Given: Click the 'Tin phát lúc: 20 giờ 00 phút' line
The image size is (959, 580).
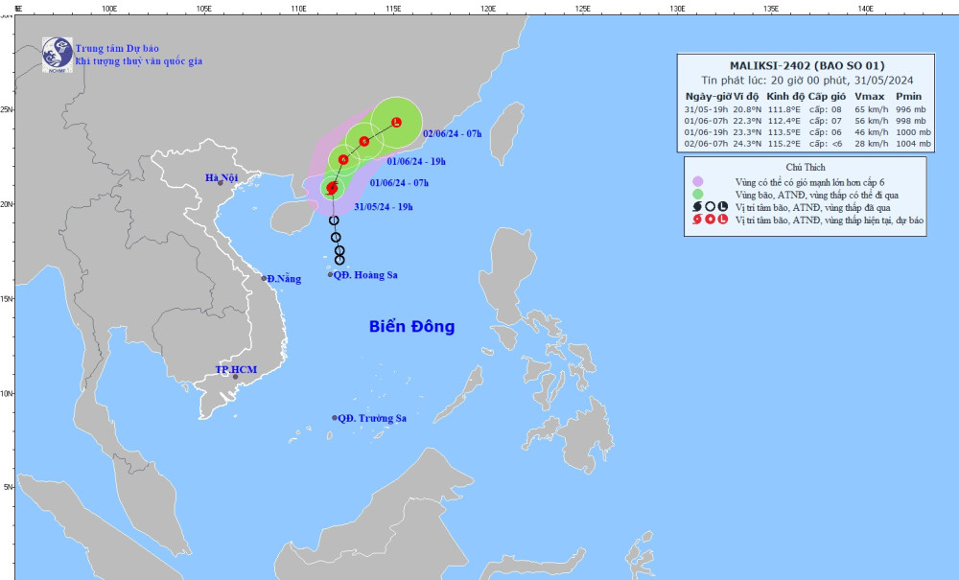Looking at the screenshot, I should (x=807, y=81).
